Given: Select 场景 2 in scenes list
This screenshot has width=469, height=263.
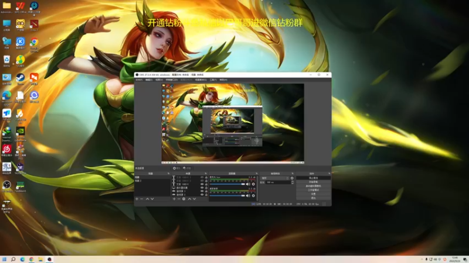Looking at the screenshot, I should click(x=152, y=181).
